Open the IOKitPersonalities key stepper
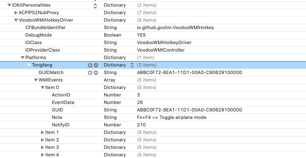This screenshot has width=306, height=158. click(x=95, y=6)
